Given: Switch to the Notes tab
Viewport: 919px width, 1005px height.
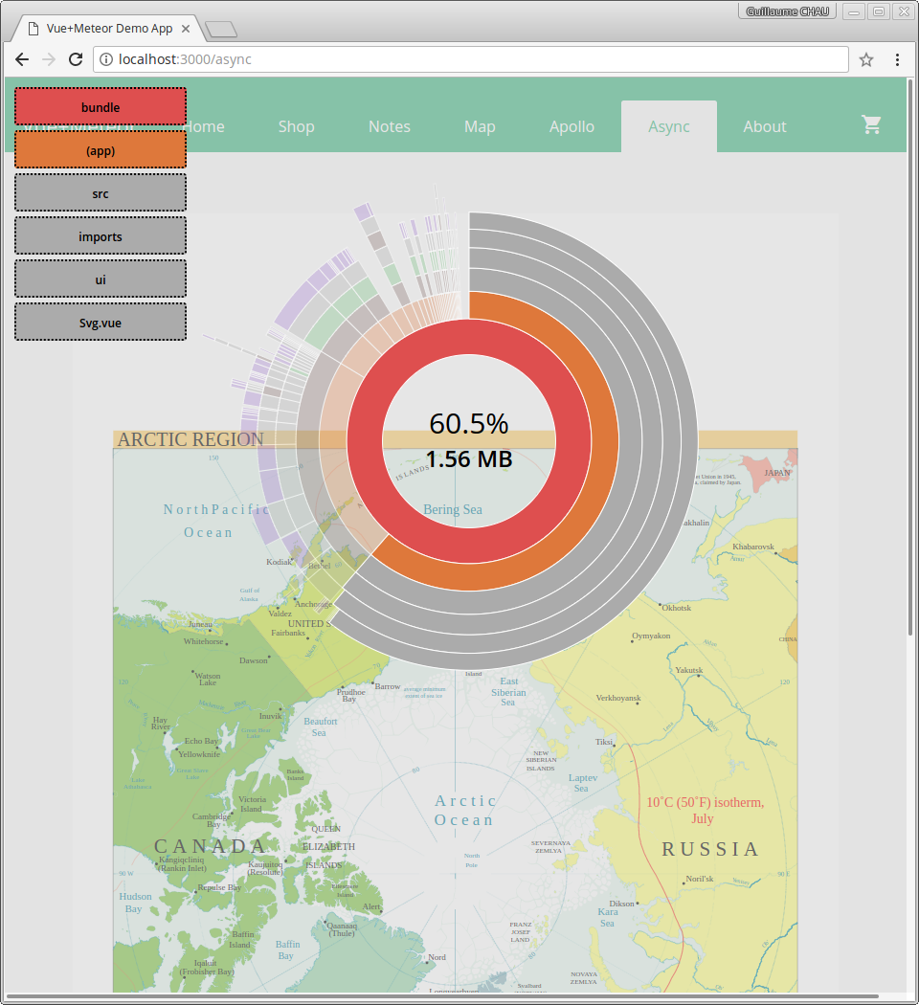Looking at the screenshot, I should coord(389,126).
